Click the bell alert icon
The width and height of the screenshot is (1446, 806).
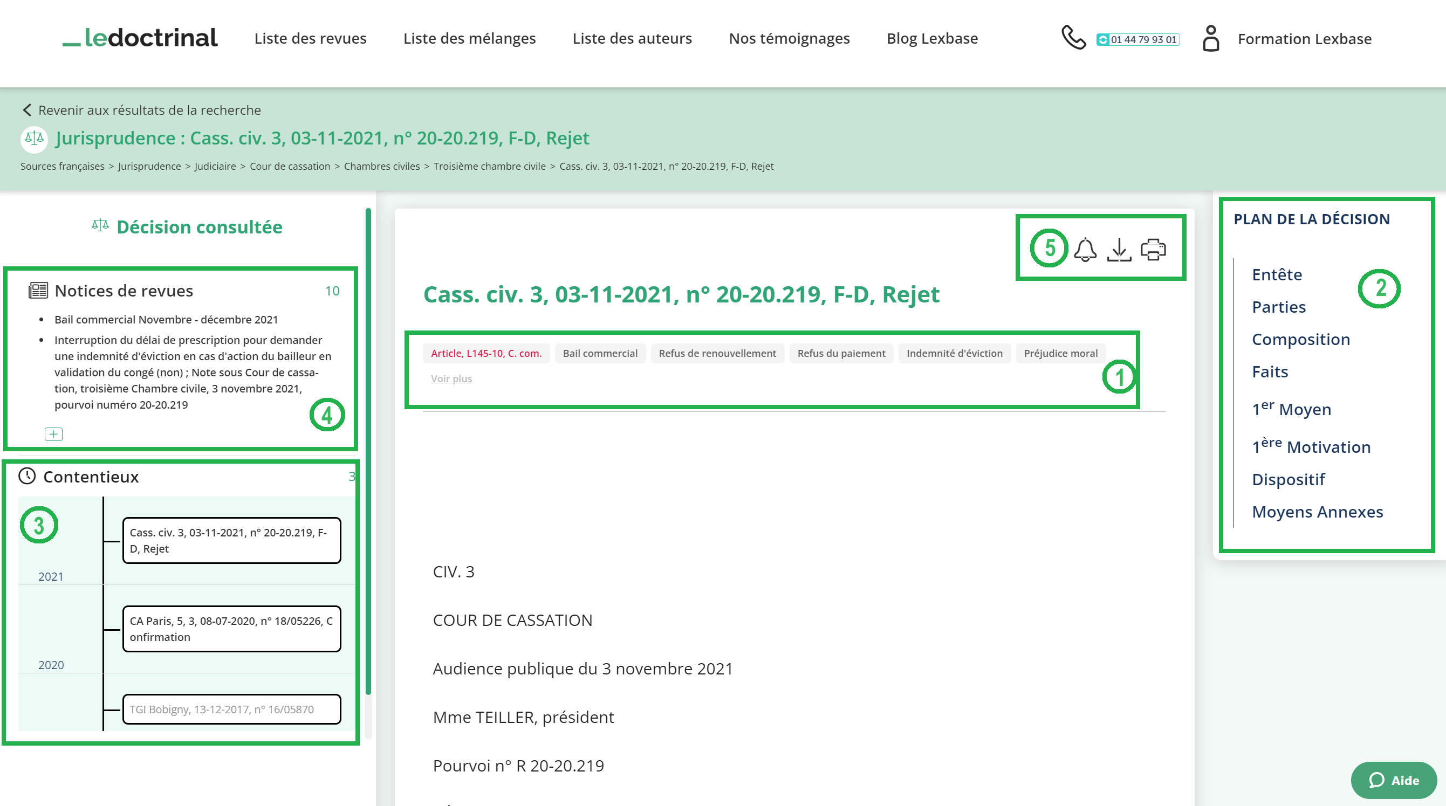click(x=1085, y=249)
